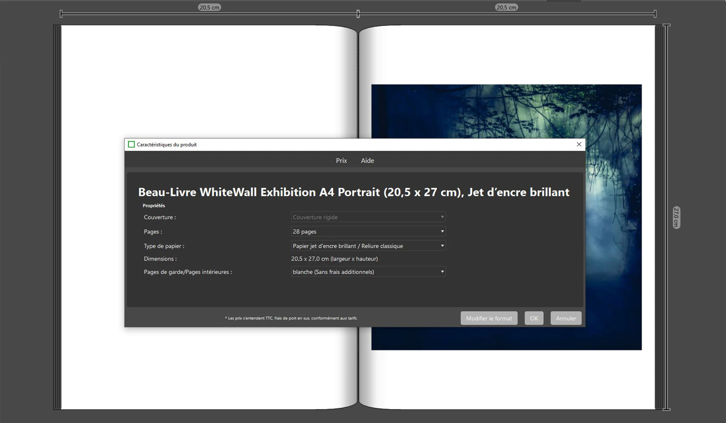Click the left page 20,5 cm width label

click(x=209, y=8)
